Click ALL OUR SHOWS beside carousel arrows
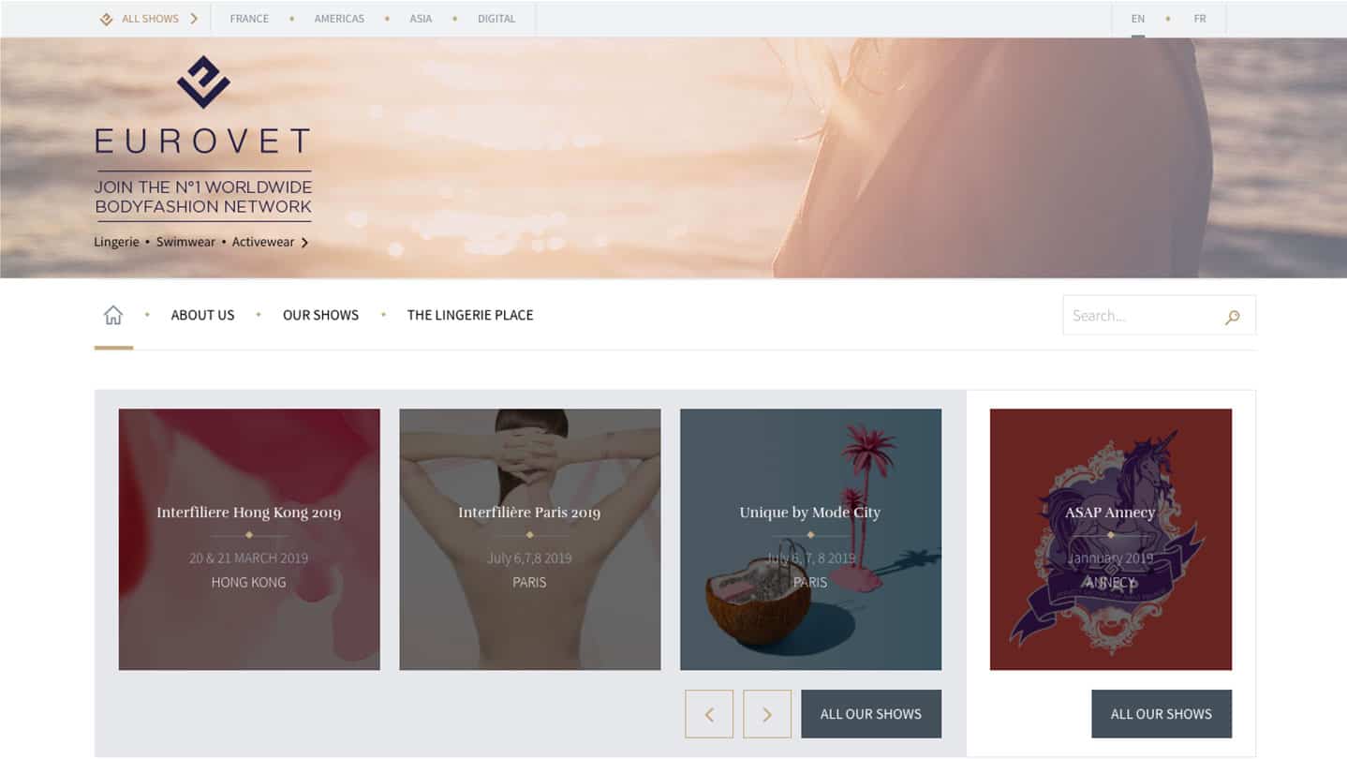Screen dimensions: 1347x759 pos(871,714)
